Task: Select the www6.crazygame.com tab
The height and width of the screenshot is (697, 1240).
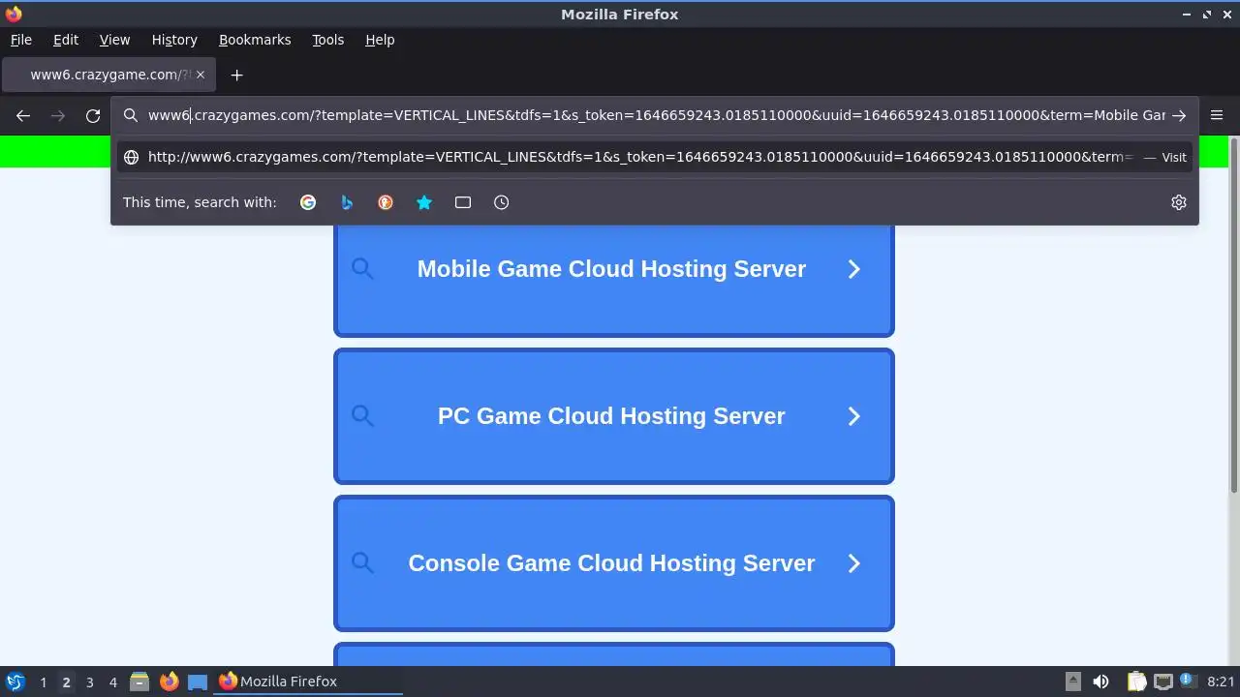Action: coord(109,75)
